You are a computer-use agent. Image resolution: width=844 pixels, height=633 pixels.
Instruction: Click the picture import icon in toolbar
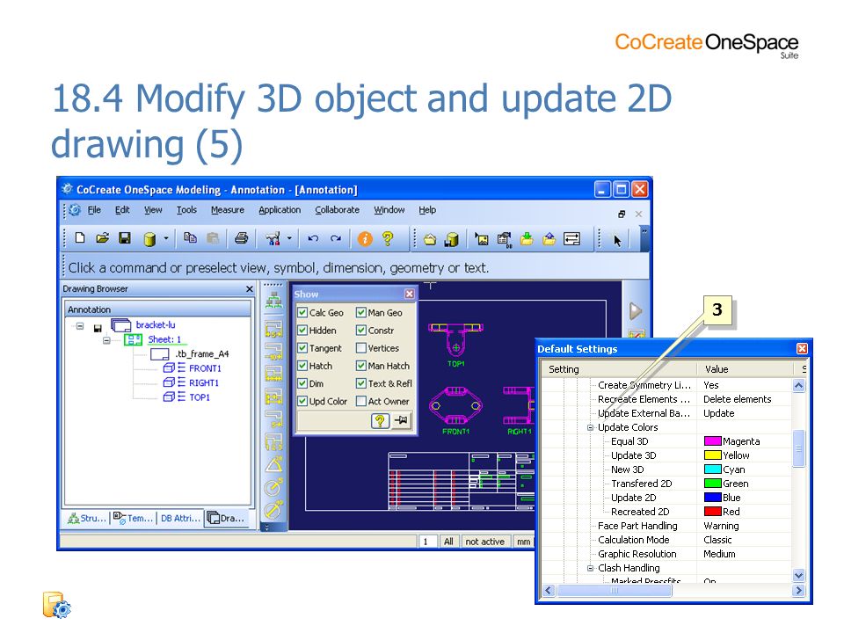[481, 239]
